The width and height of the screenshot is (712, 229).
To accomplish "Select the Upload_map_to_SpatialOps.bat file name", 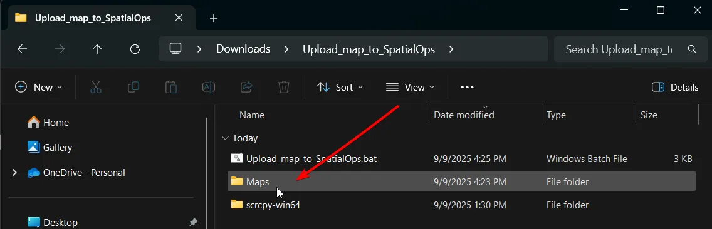I will (x=311, y=159).
